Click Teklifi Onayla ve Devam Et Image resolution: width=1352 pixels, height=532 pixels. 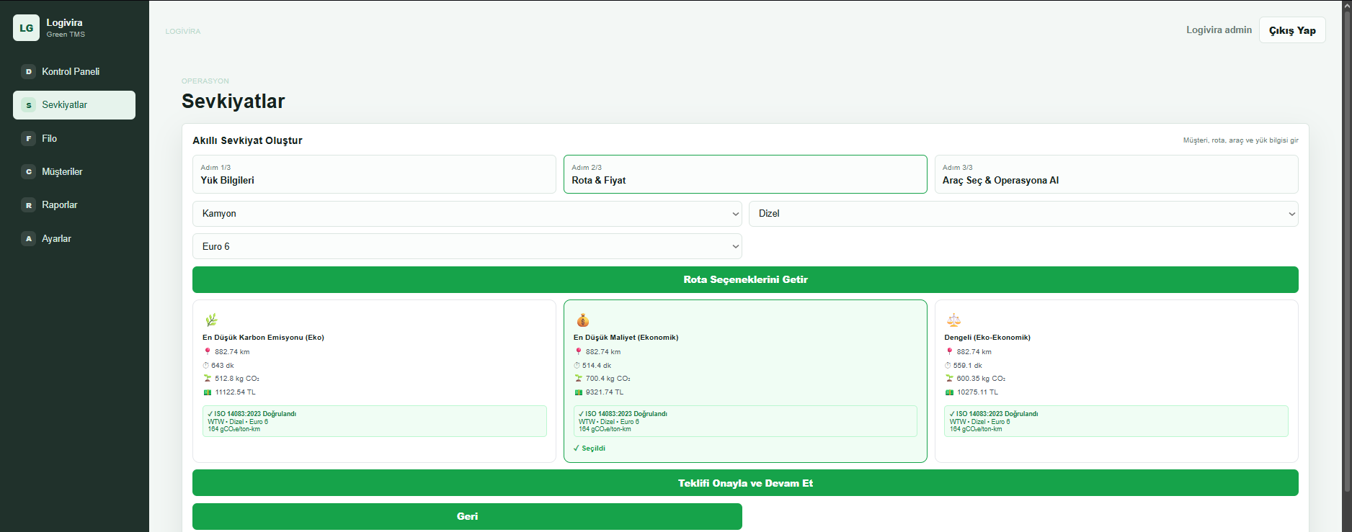[745, 483]
